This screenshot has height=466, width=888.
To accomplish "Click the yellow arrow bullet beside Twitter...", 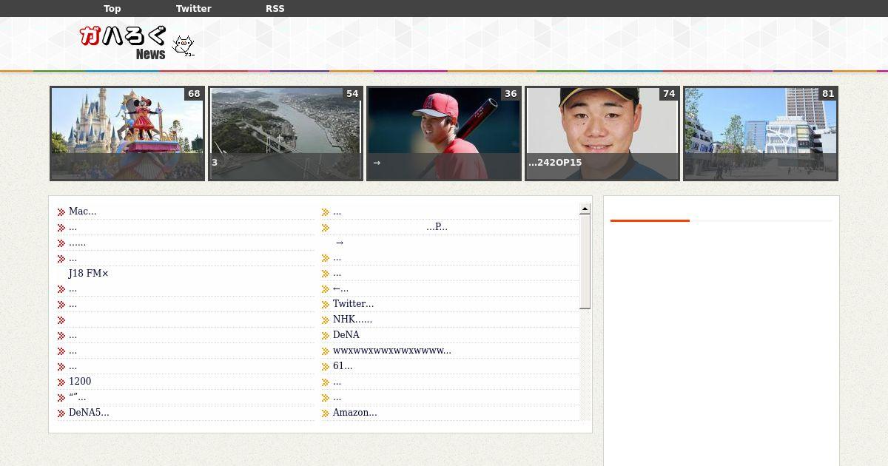I will pos(326,305).
